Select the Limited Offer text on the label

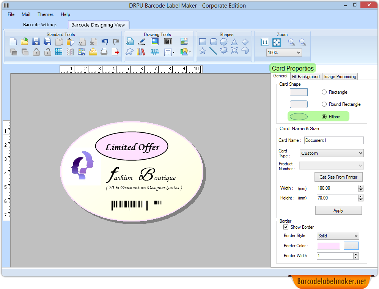tap(132, 147)
